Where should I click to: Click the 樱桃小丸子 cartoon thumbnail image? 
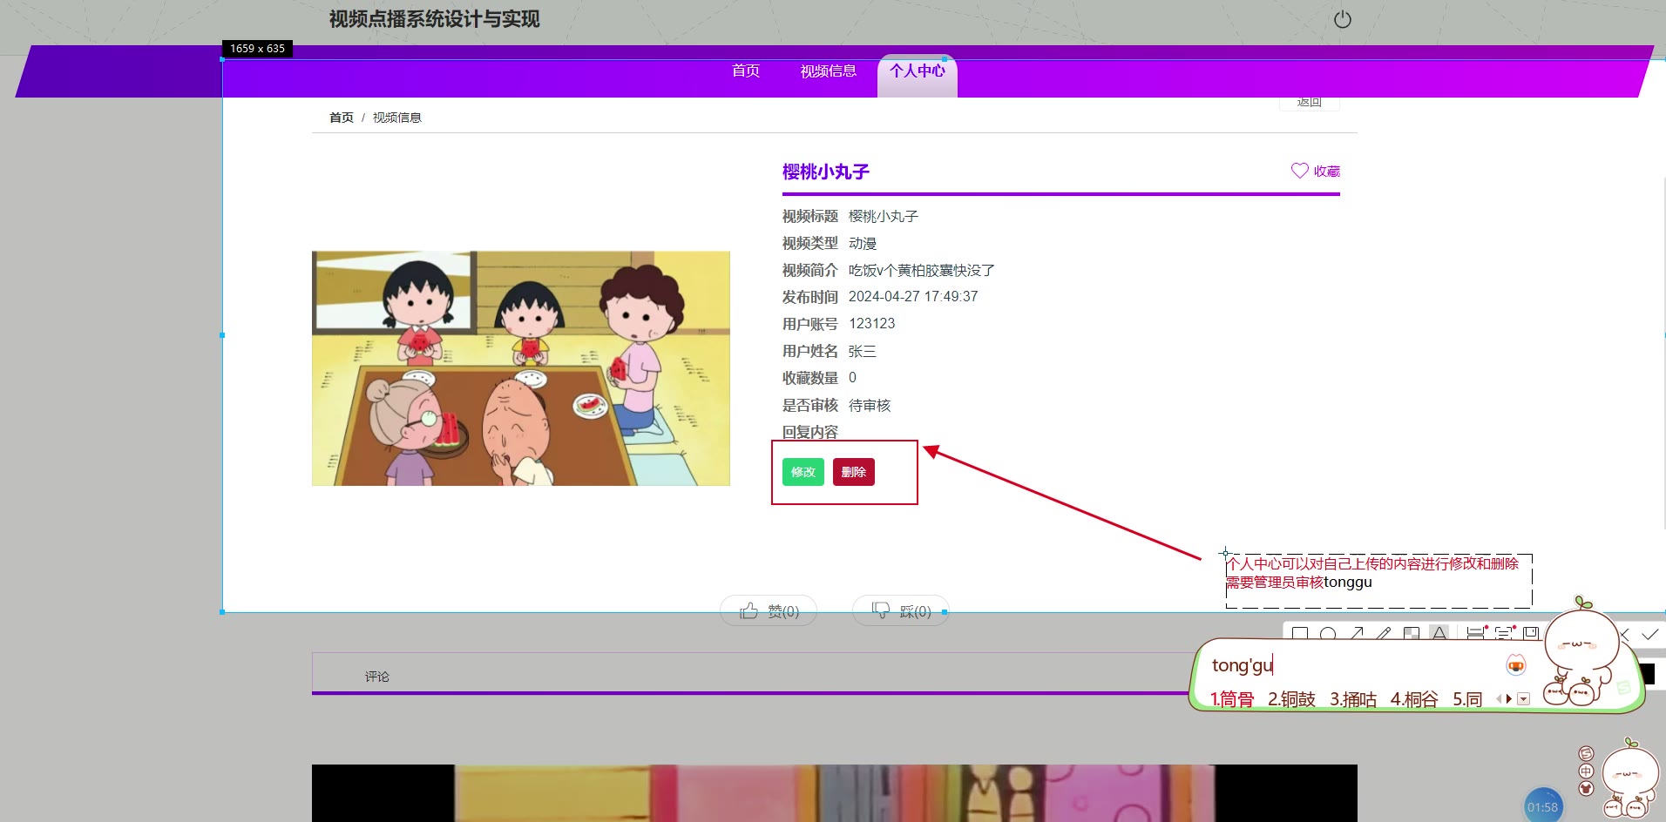[x=521, y=368]
